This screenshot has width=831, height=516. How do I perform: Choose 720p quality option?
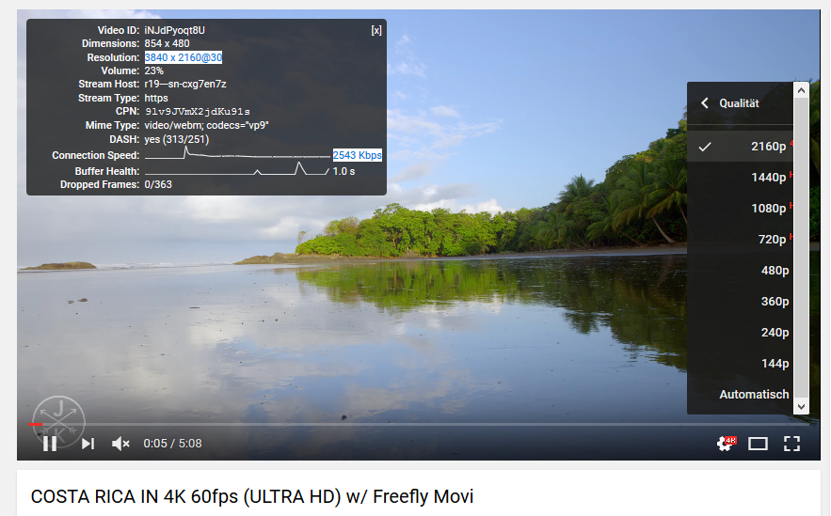pyautogui.click(x=741, y=240)
